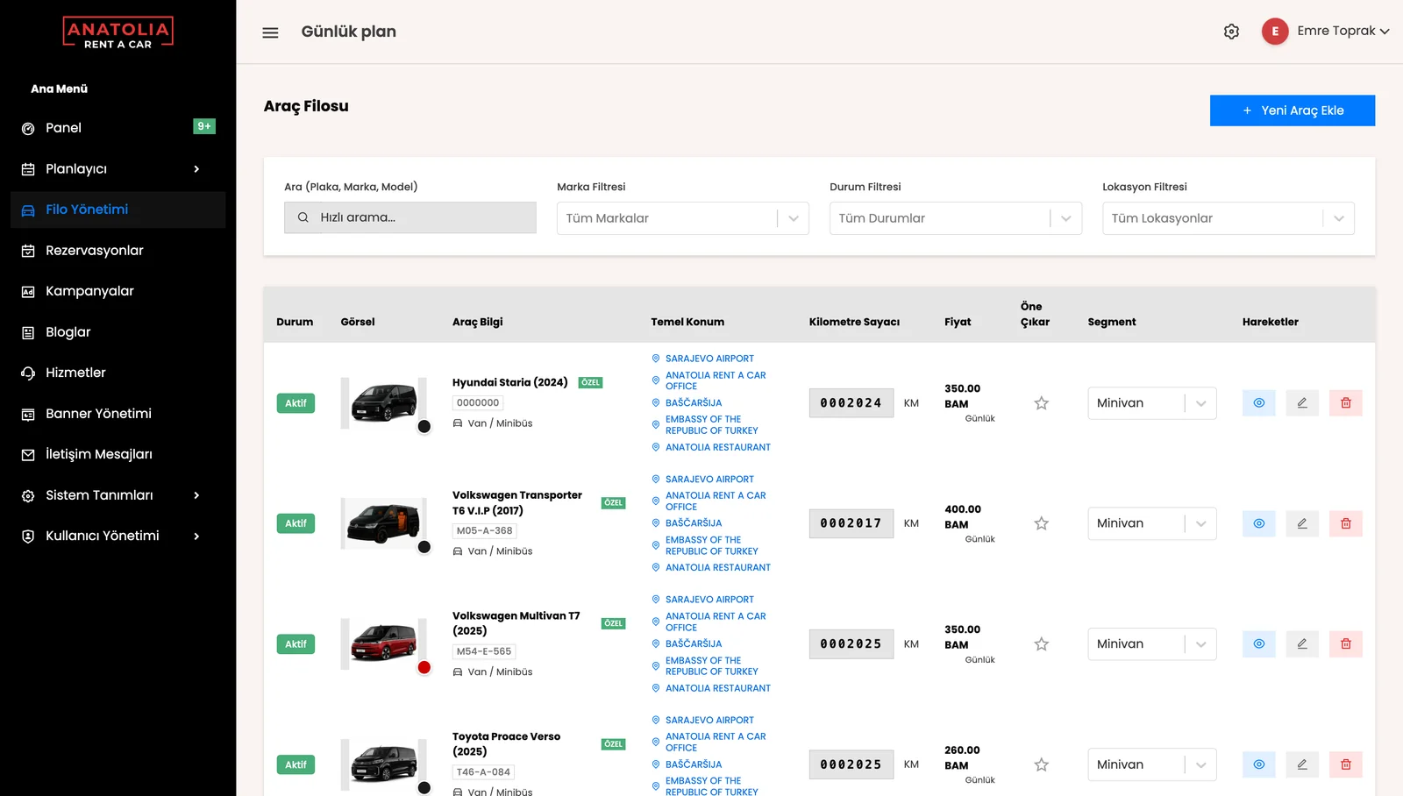1403x796 pixels.
Task: Click ÖZEL badge on Hyundai Staria
Action: pyautogui.click(x=590, y=382)
